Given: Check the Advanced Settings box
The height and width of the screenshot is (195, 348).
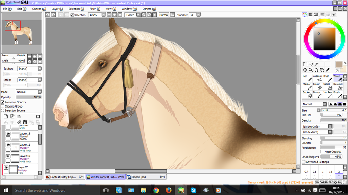Looking at the screenshot, I should coord(303,162).
